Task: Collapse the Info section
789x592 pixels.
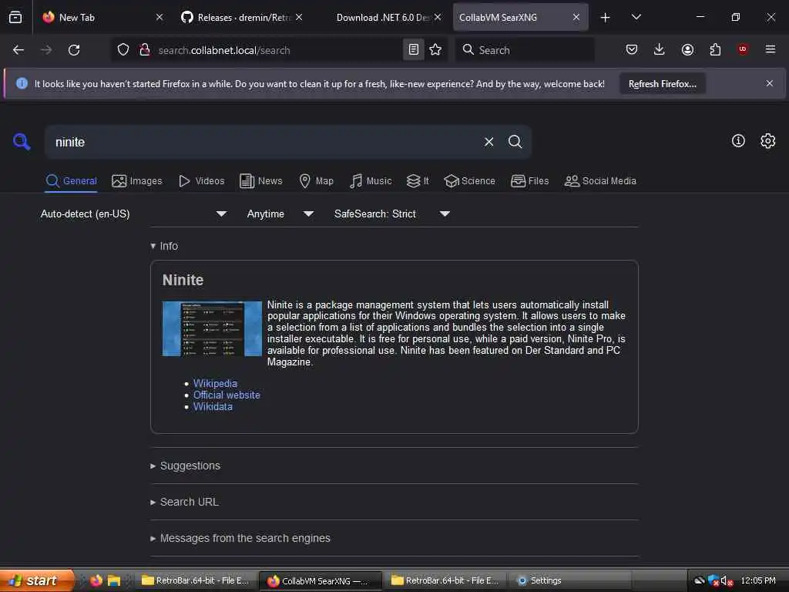Action: coord(164,246)
